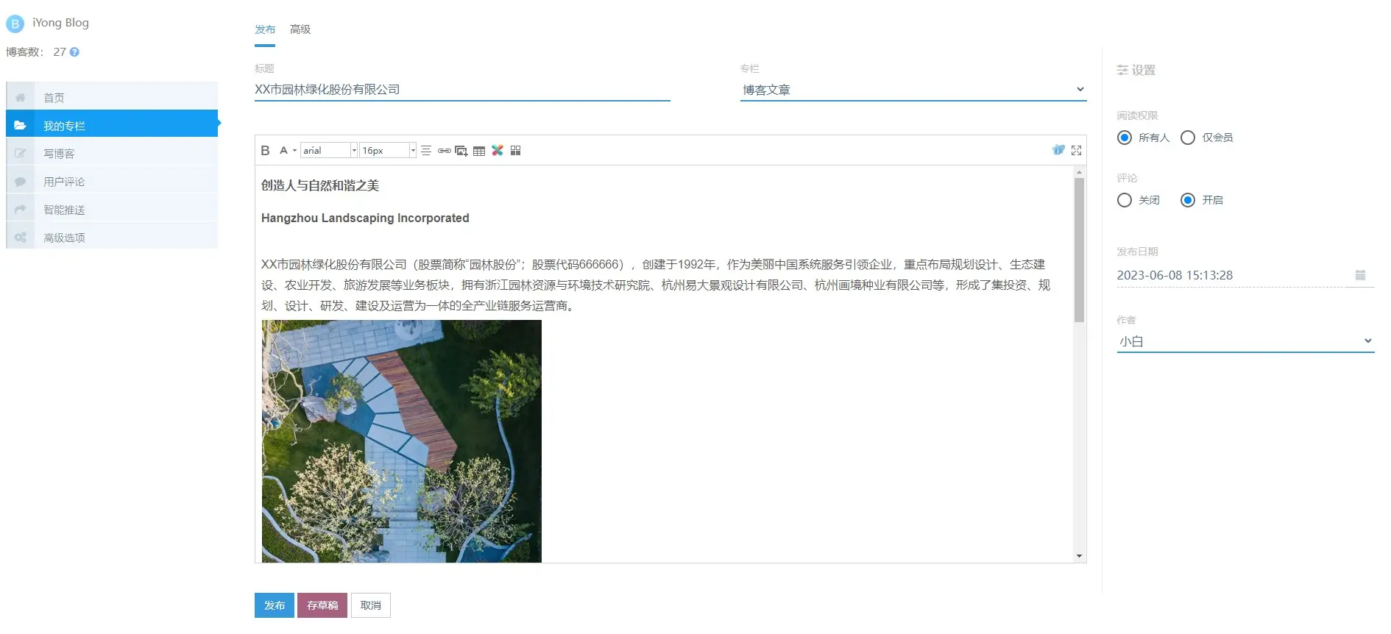
Task: Toggle bold formatting in editor toolbar
Action: point(265,151)
